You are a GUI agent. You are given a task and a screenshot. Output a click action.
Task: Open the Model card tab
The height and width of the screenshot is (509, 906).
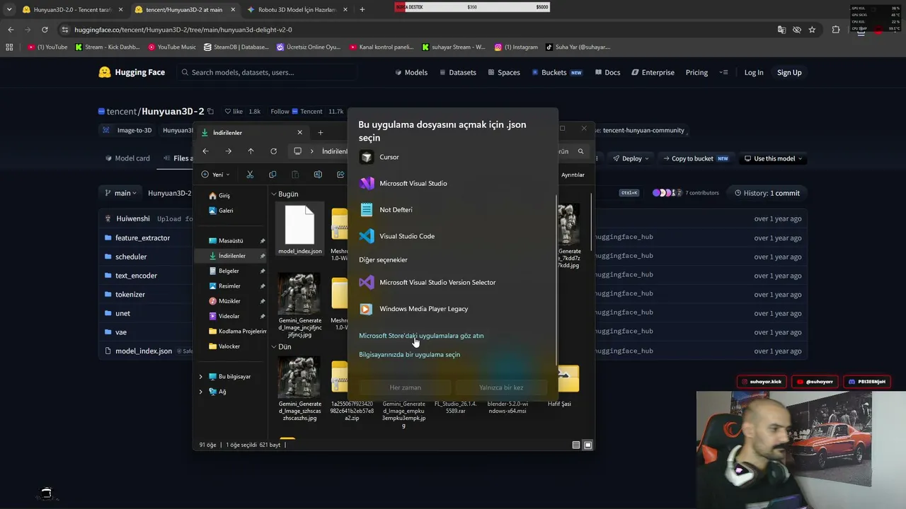(127, 158)
